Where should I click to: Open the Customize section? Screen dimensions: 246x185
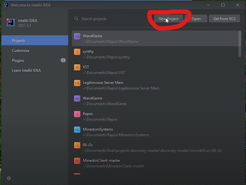tap(35, 50)
